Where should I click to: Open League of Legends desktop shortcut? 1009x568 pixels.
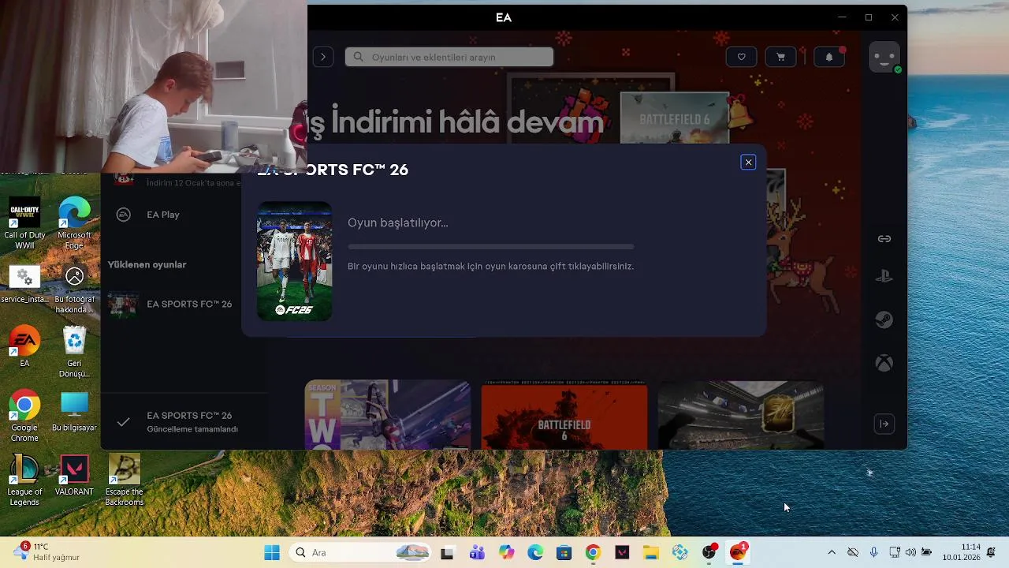click(x=24, y=480)
